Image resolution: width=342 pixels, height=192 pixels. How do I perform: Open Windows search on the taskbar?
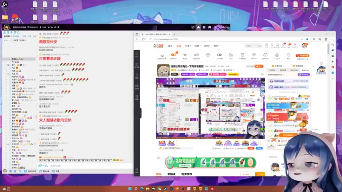click(x=136, y=189)
